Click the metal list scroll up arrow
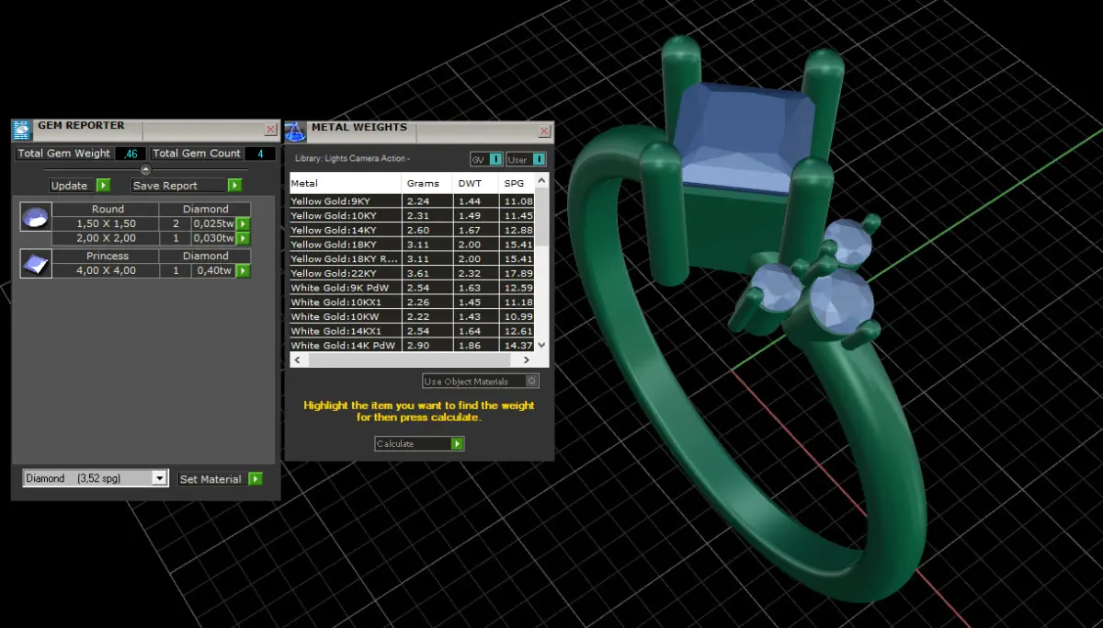The image size is (1103, 628). point(541,181)
